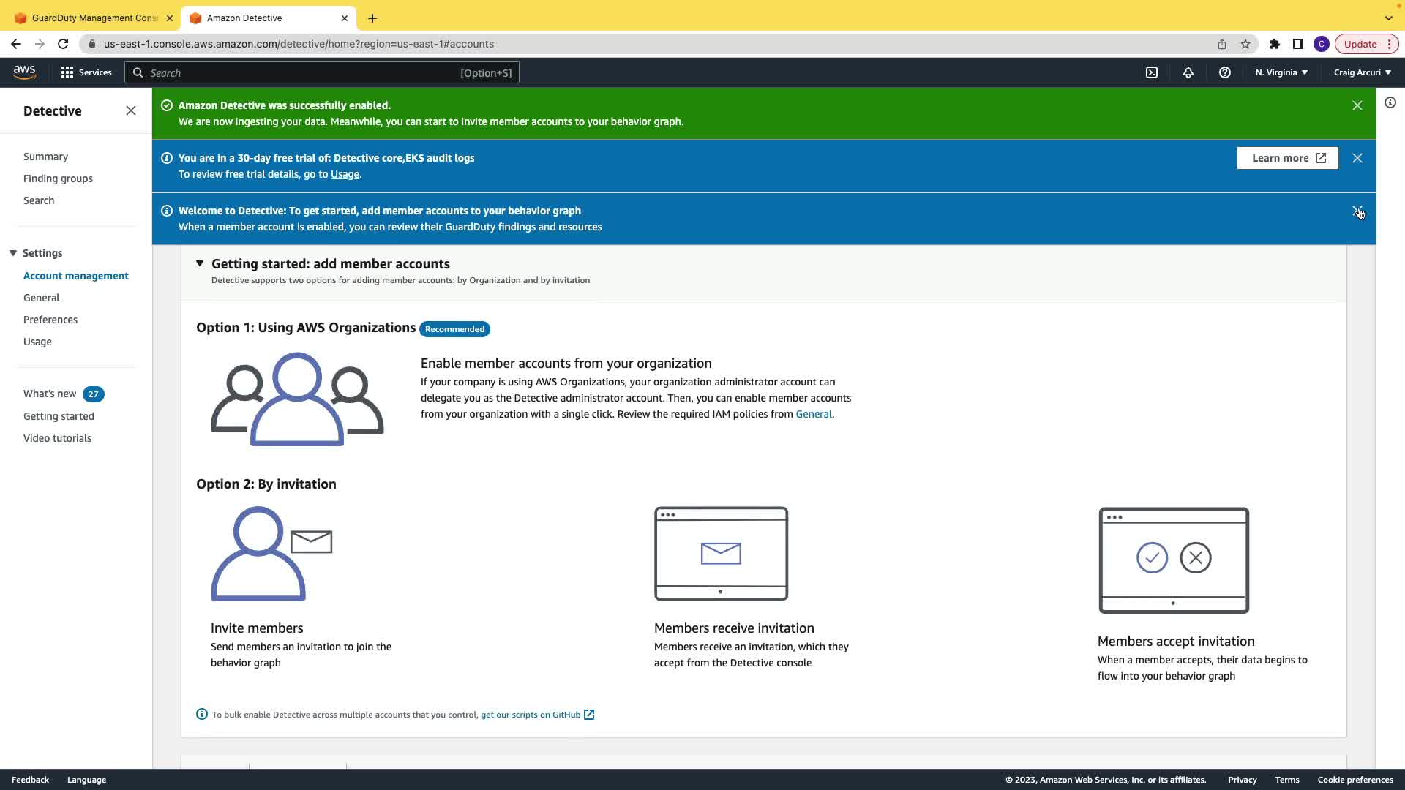
Task: Click the Learn more button
Action: coord(1287,158)
